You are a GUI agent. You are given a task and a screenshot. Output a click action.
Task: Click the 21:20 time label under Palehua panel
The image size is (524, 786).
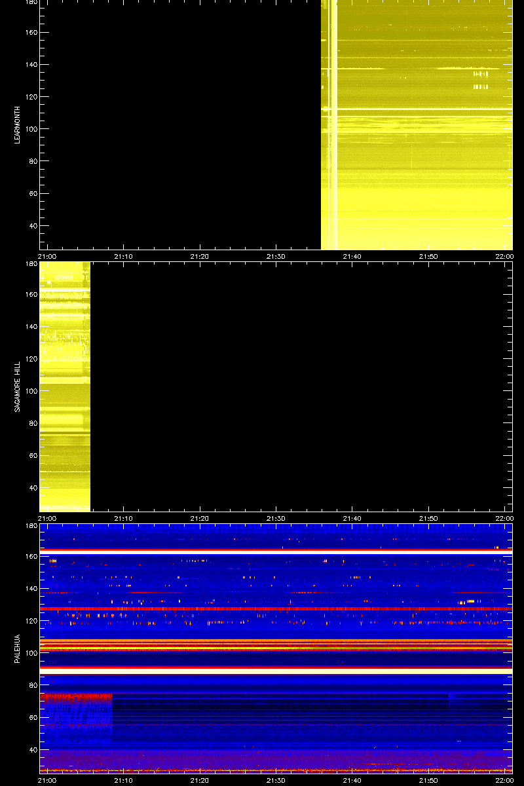click(x=200, y=780)
